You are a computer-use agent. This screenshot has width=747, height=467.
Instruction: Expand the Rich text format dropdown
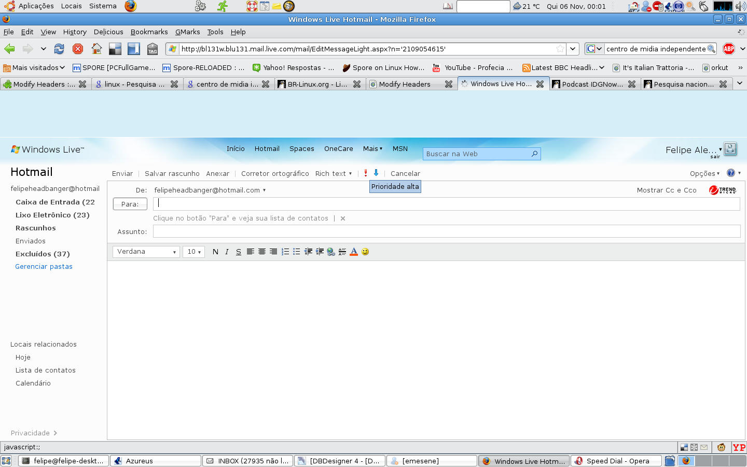coord(334,173)
